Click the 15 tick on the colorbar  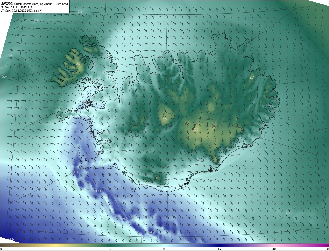219,249
